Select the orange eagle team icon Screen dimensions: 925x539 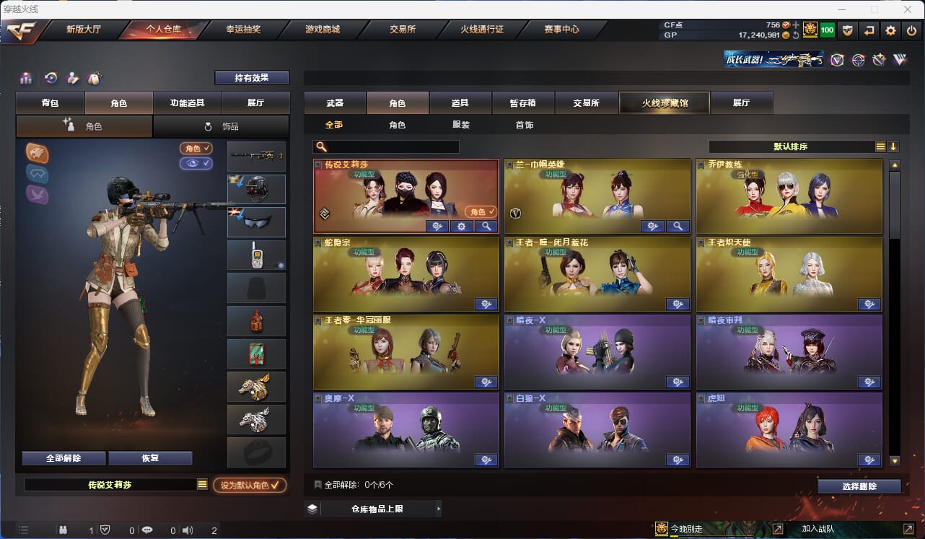coord(38,152)
